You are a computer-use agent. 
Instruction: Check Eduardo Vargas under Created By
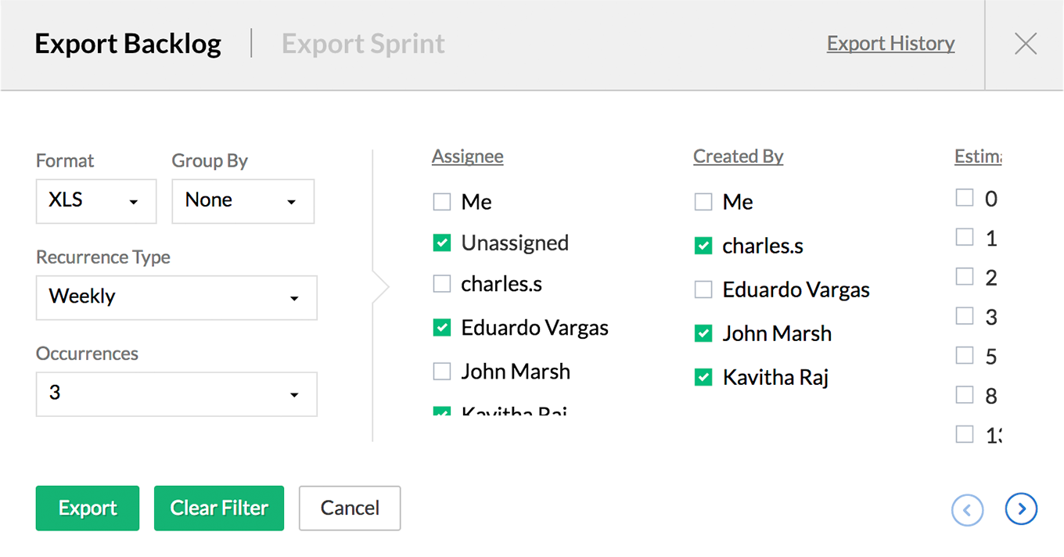(703, 290)
